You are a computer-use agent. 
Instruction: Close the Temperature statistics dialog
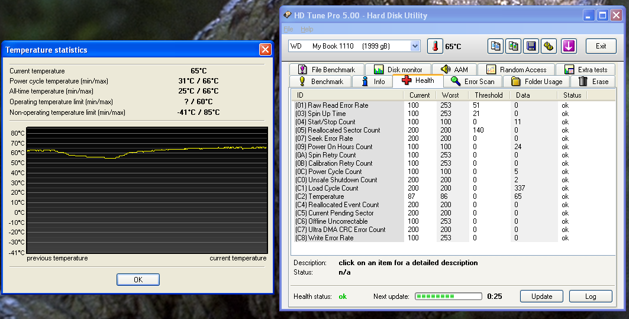(265, 49)
